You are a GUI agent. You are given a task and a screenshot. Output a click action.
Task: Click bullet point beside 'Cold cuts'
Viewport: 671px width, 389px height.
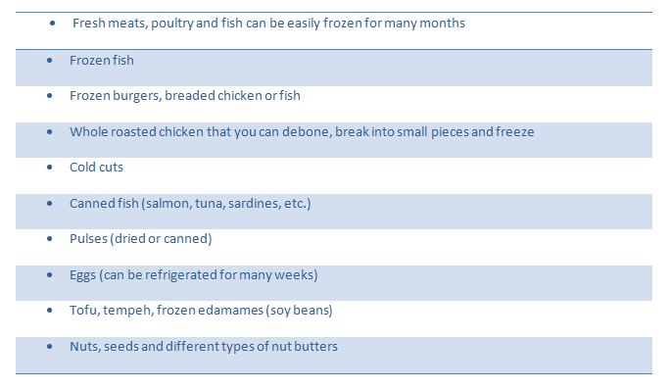pyautogui.click(x=50, y=167)
